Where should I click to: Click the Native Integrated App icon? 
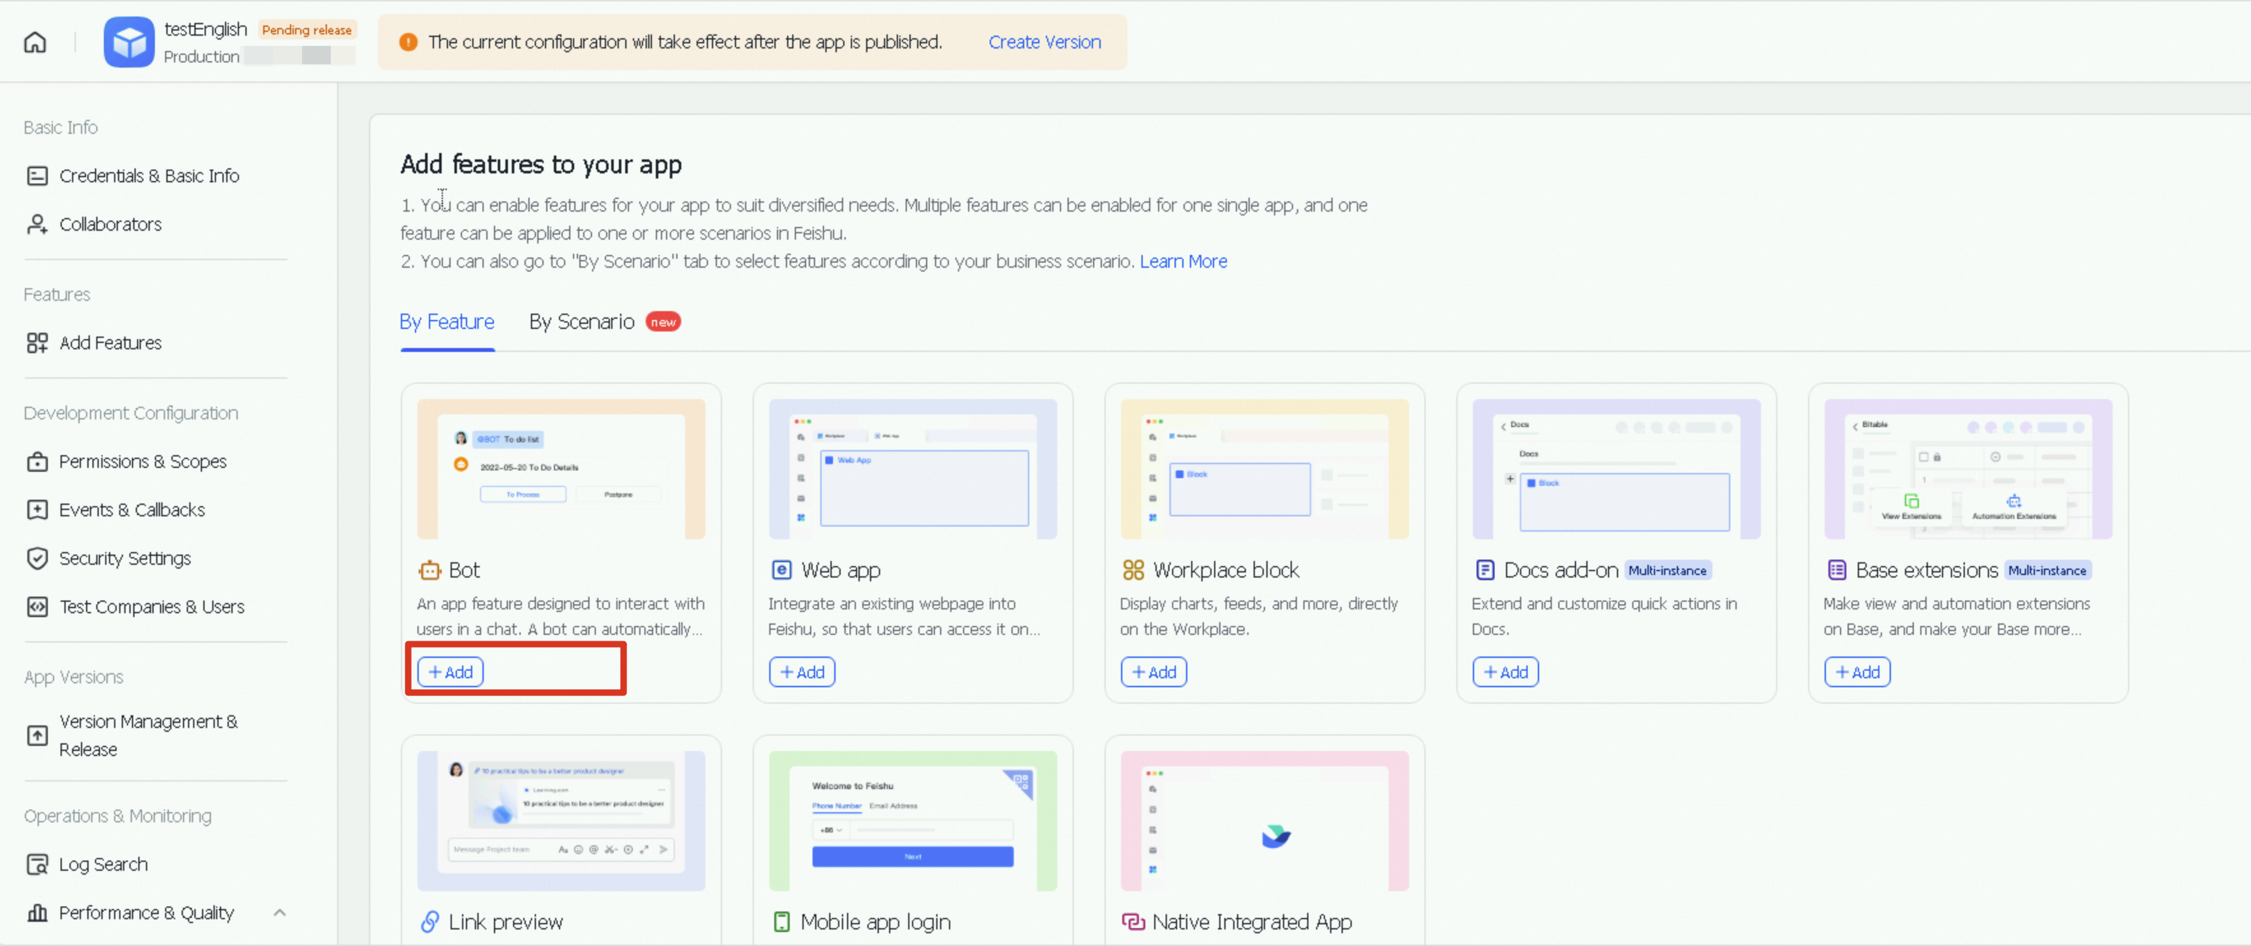tap(1133, 922)
